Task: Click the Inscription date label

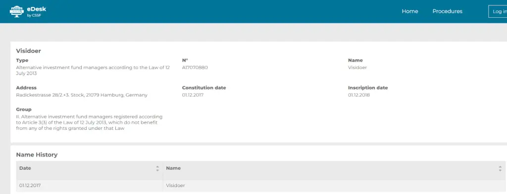Action: pos(368,88)
